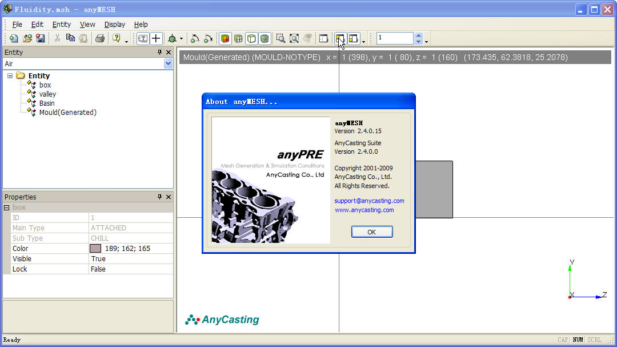This screenshot has height=347, width=617.
Task: Click the yellow-panel layout icon
Action: coord(354,38)
